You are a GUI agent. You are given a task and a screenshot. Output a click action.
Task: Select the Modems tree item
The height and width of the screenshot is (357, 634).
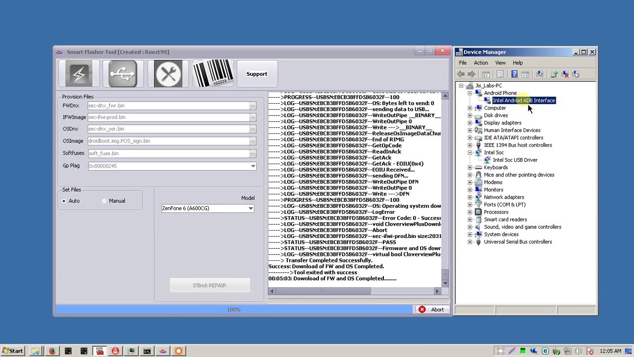(493, 182)
